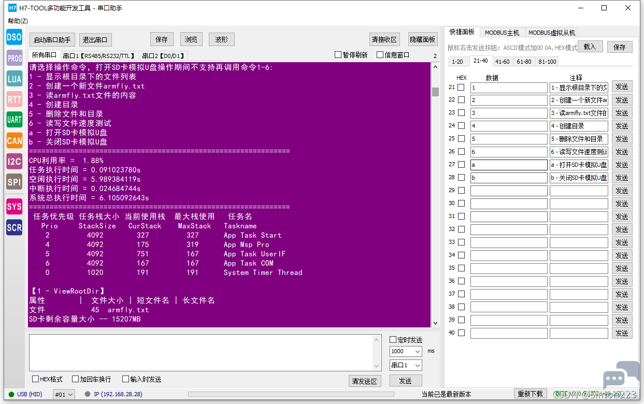Enable 定时发送 checkbox
The image size is (644, 404).
(393, 340)
